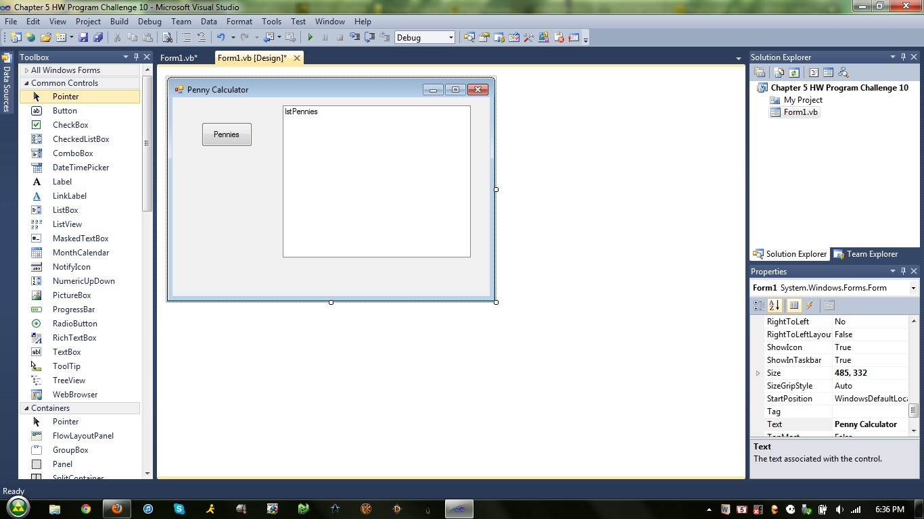Enable the Pointer tool in Common Controls
Screen dimensions: 924x519
click(66, 96)
